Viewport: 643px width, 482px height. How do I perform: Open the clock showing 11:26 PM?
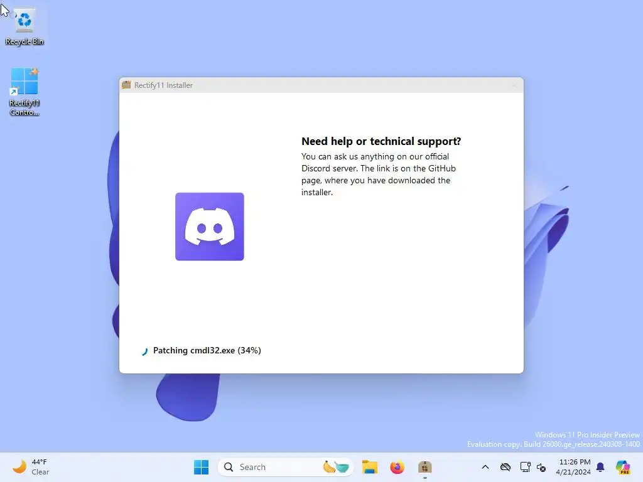tap(573, 467)
